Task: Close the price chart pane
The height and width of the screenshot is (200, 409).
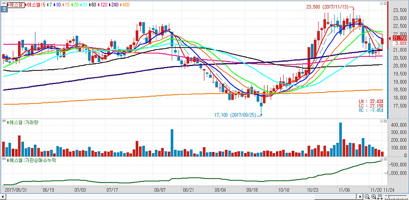Action: (x=385, y=4)
